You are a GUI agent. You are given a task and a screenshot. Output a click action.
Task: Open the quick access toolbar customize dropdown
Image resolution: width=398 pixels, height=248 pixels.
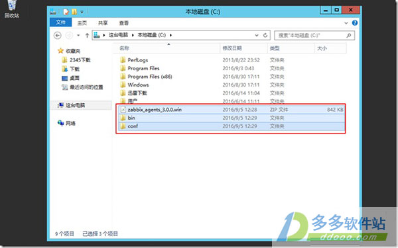82,12
